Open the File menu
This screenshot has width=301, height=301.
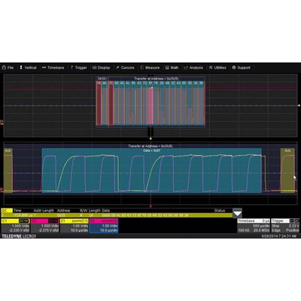coord(8,68)
